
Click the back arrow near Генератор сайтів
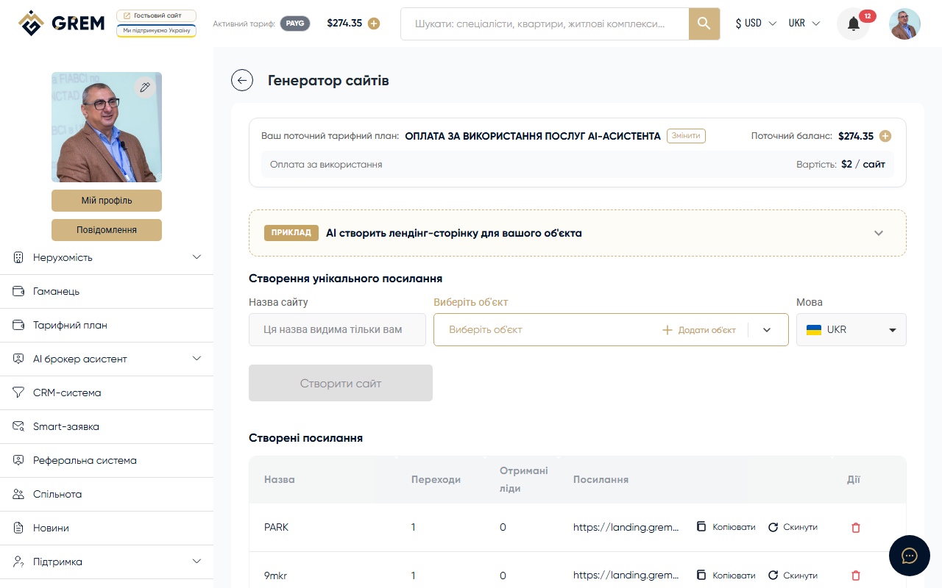pos(242,80)
